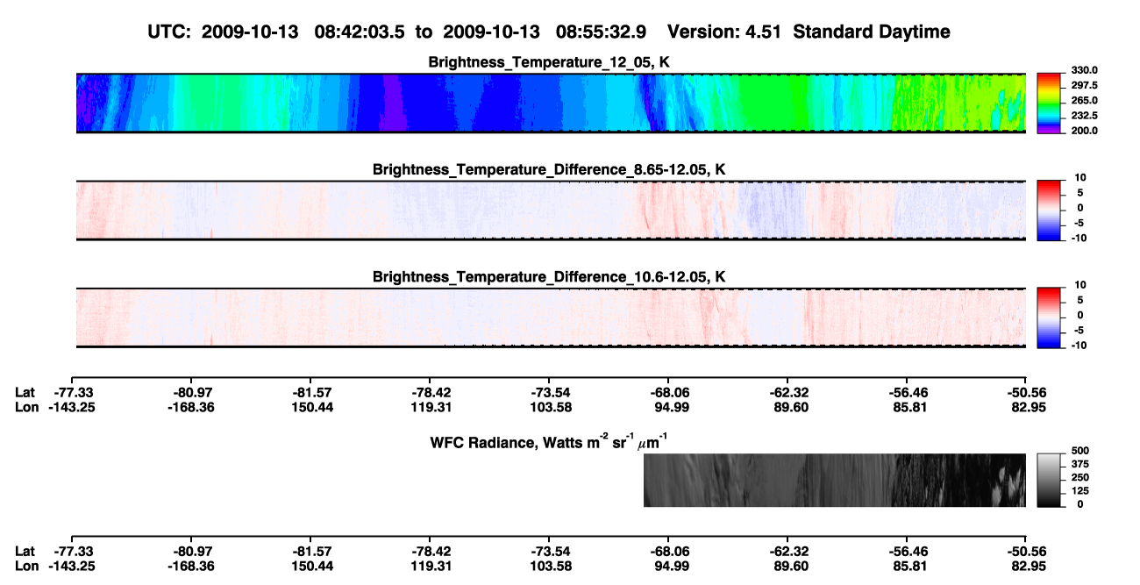Click the Brightness_Temperature_12_05 image strip
The height and width of the screenshot is (585, 1140).
[551, 103]
